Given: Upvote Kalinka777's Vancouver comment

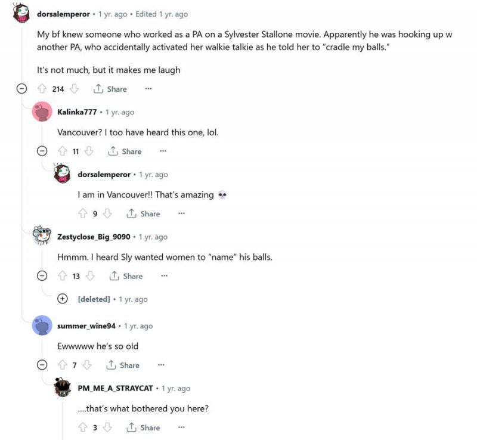Looking at the screenshot, I should tap(62, 151).
